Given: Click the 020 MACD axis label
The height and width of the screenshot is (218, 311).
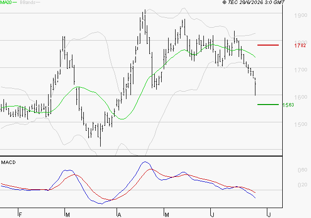Looking at the screenshot, I should click(303, 185).
